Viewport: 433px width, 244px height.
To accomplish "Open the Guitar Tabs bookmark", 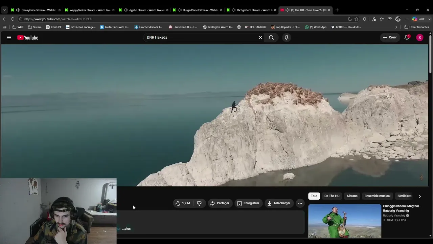I will (x=114, y=27).
